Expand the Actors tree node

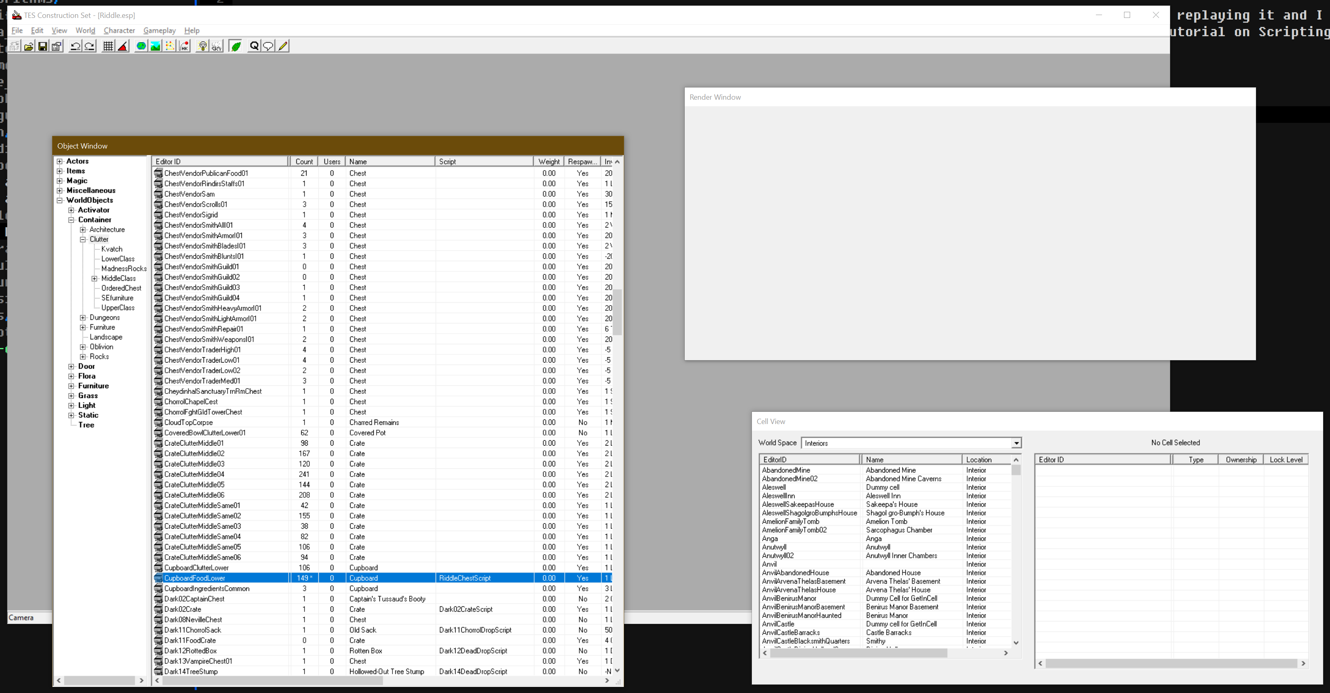pos(60,162)
